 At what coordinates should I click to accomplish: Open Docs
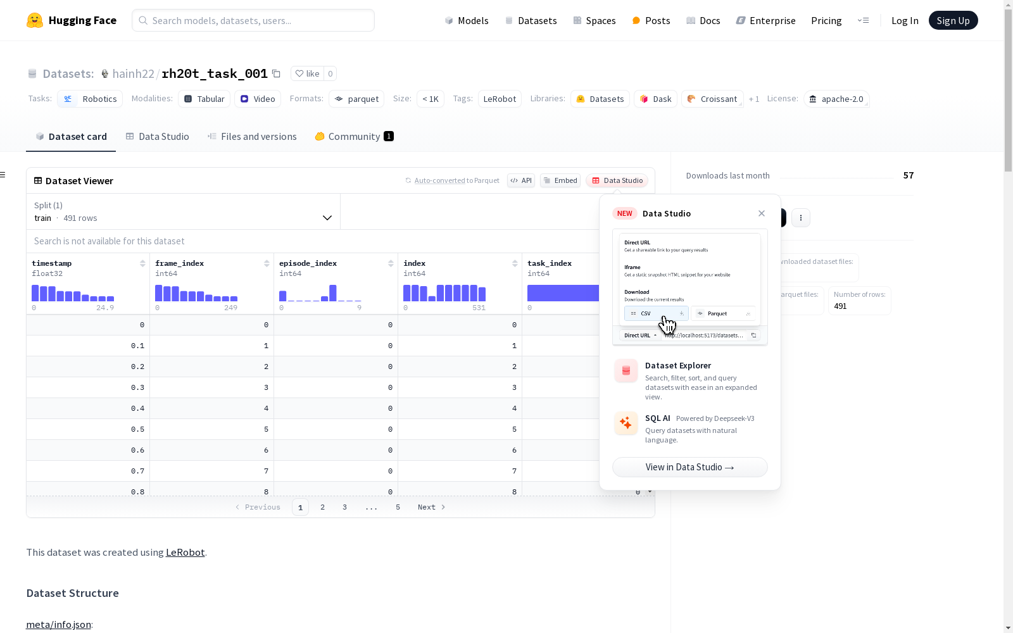(x=703, y=20)
